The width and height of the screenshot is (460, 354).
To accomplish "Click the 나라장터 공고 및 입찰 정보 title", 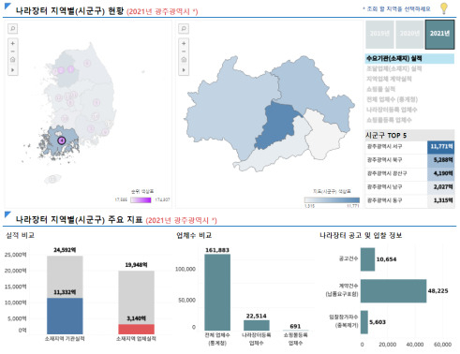I will pyautogui.click(x=361, y=235).
